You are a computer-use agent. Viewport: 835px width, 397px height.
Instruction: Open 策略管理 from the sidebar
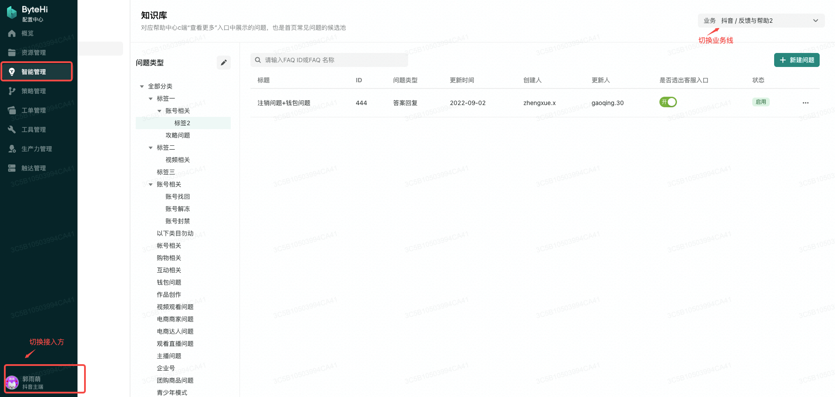33,91
